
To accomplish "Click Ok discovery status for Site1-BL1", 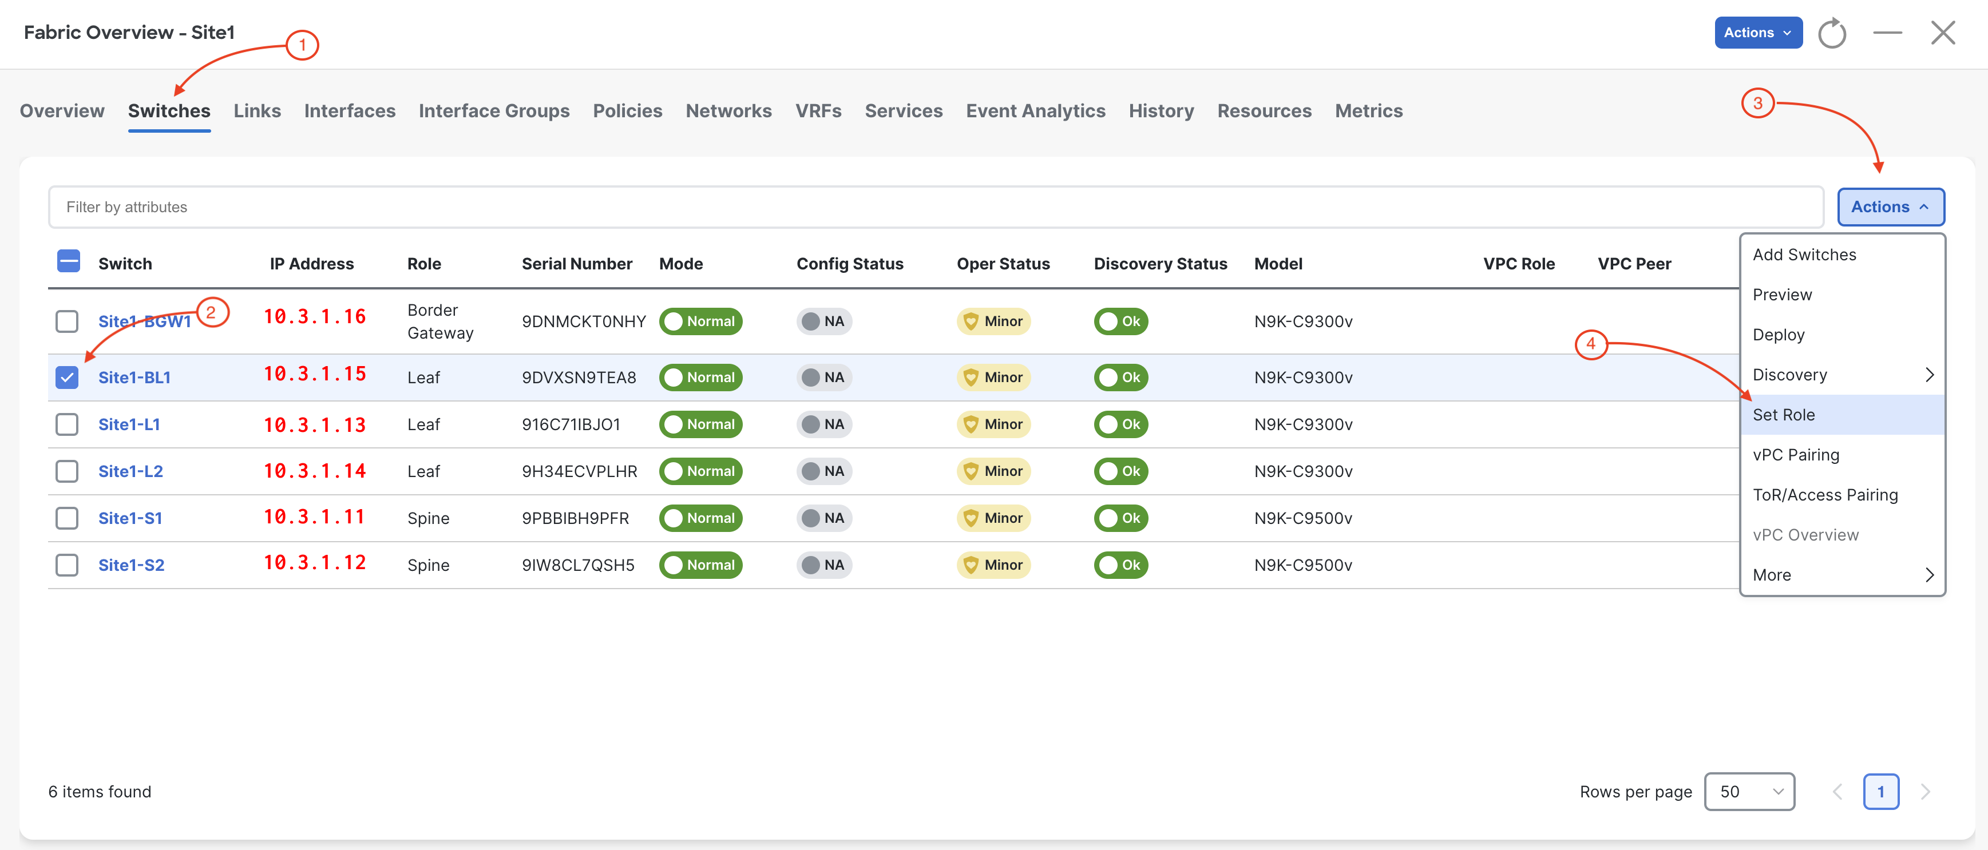I will pos(1120,377).
